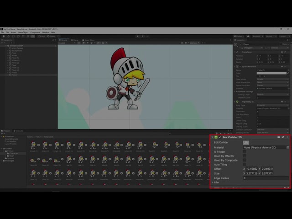Viewport: 292px width, 219px height.
Task: Open the GameObject menu
Action: [23, 32]
